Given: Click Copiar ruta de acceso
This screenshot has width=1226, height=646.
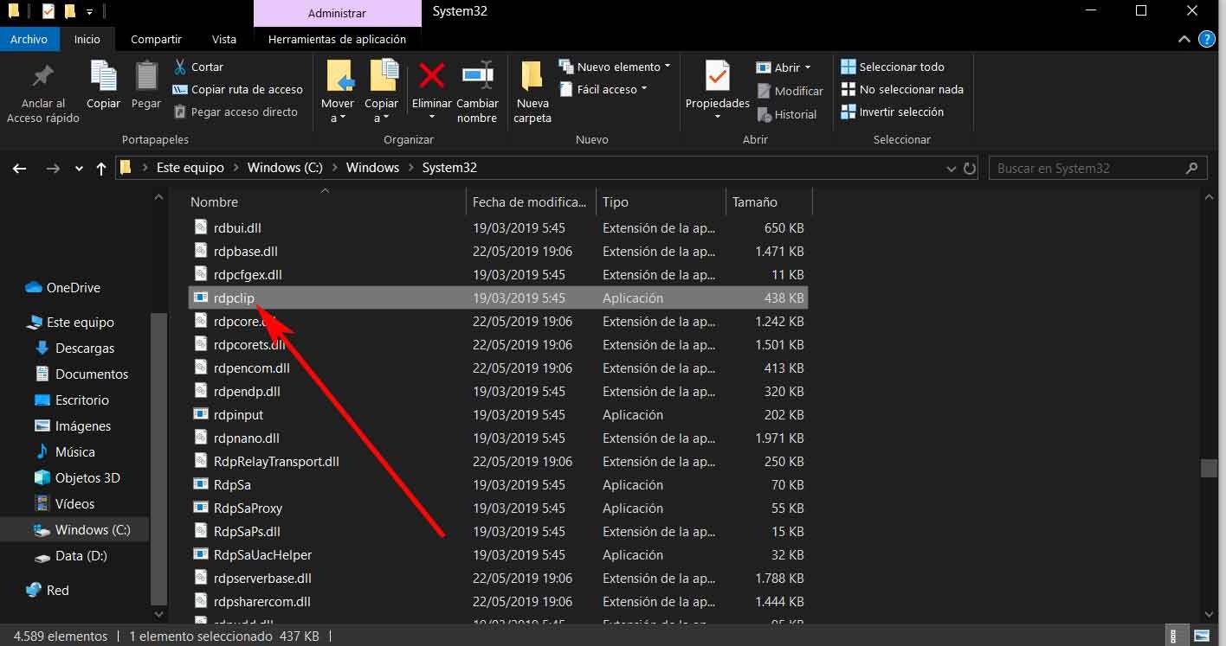Looking at the screenshot, I should (x=237, y=89).
